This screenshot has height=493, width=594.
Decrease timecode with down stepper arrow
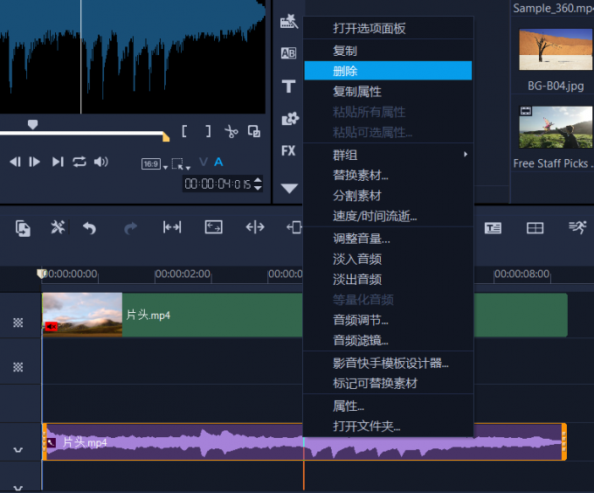258,188
